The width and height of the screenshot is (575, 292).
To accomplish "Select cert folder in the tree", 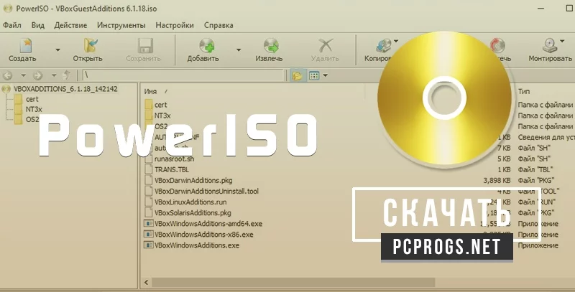I will click(x=32, y=99).
